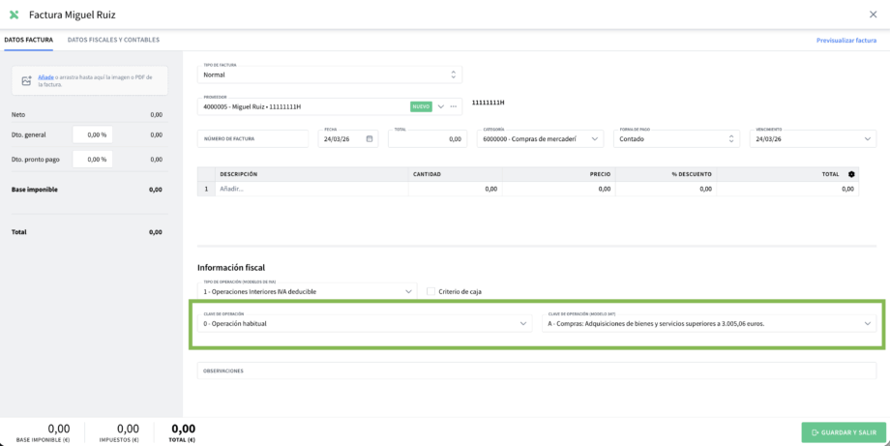Click the green app logo icon

(x=15, y=15)
